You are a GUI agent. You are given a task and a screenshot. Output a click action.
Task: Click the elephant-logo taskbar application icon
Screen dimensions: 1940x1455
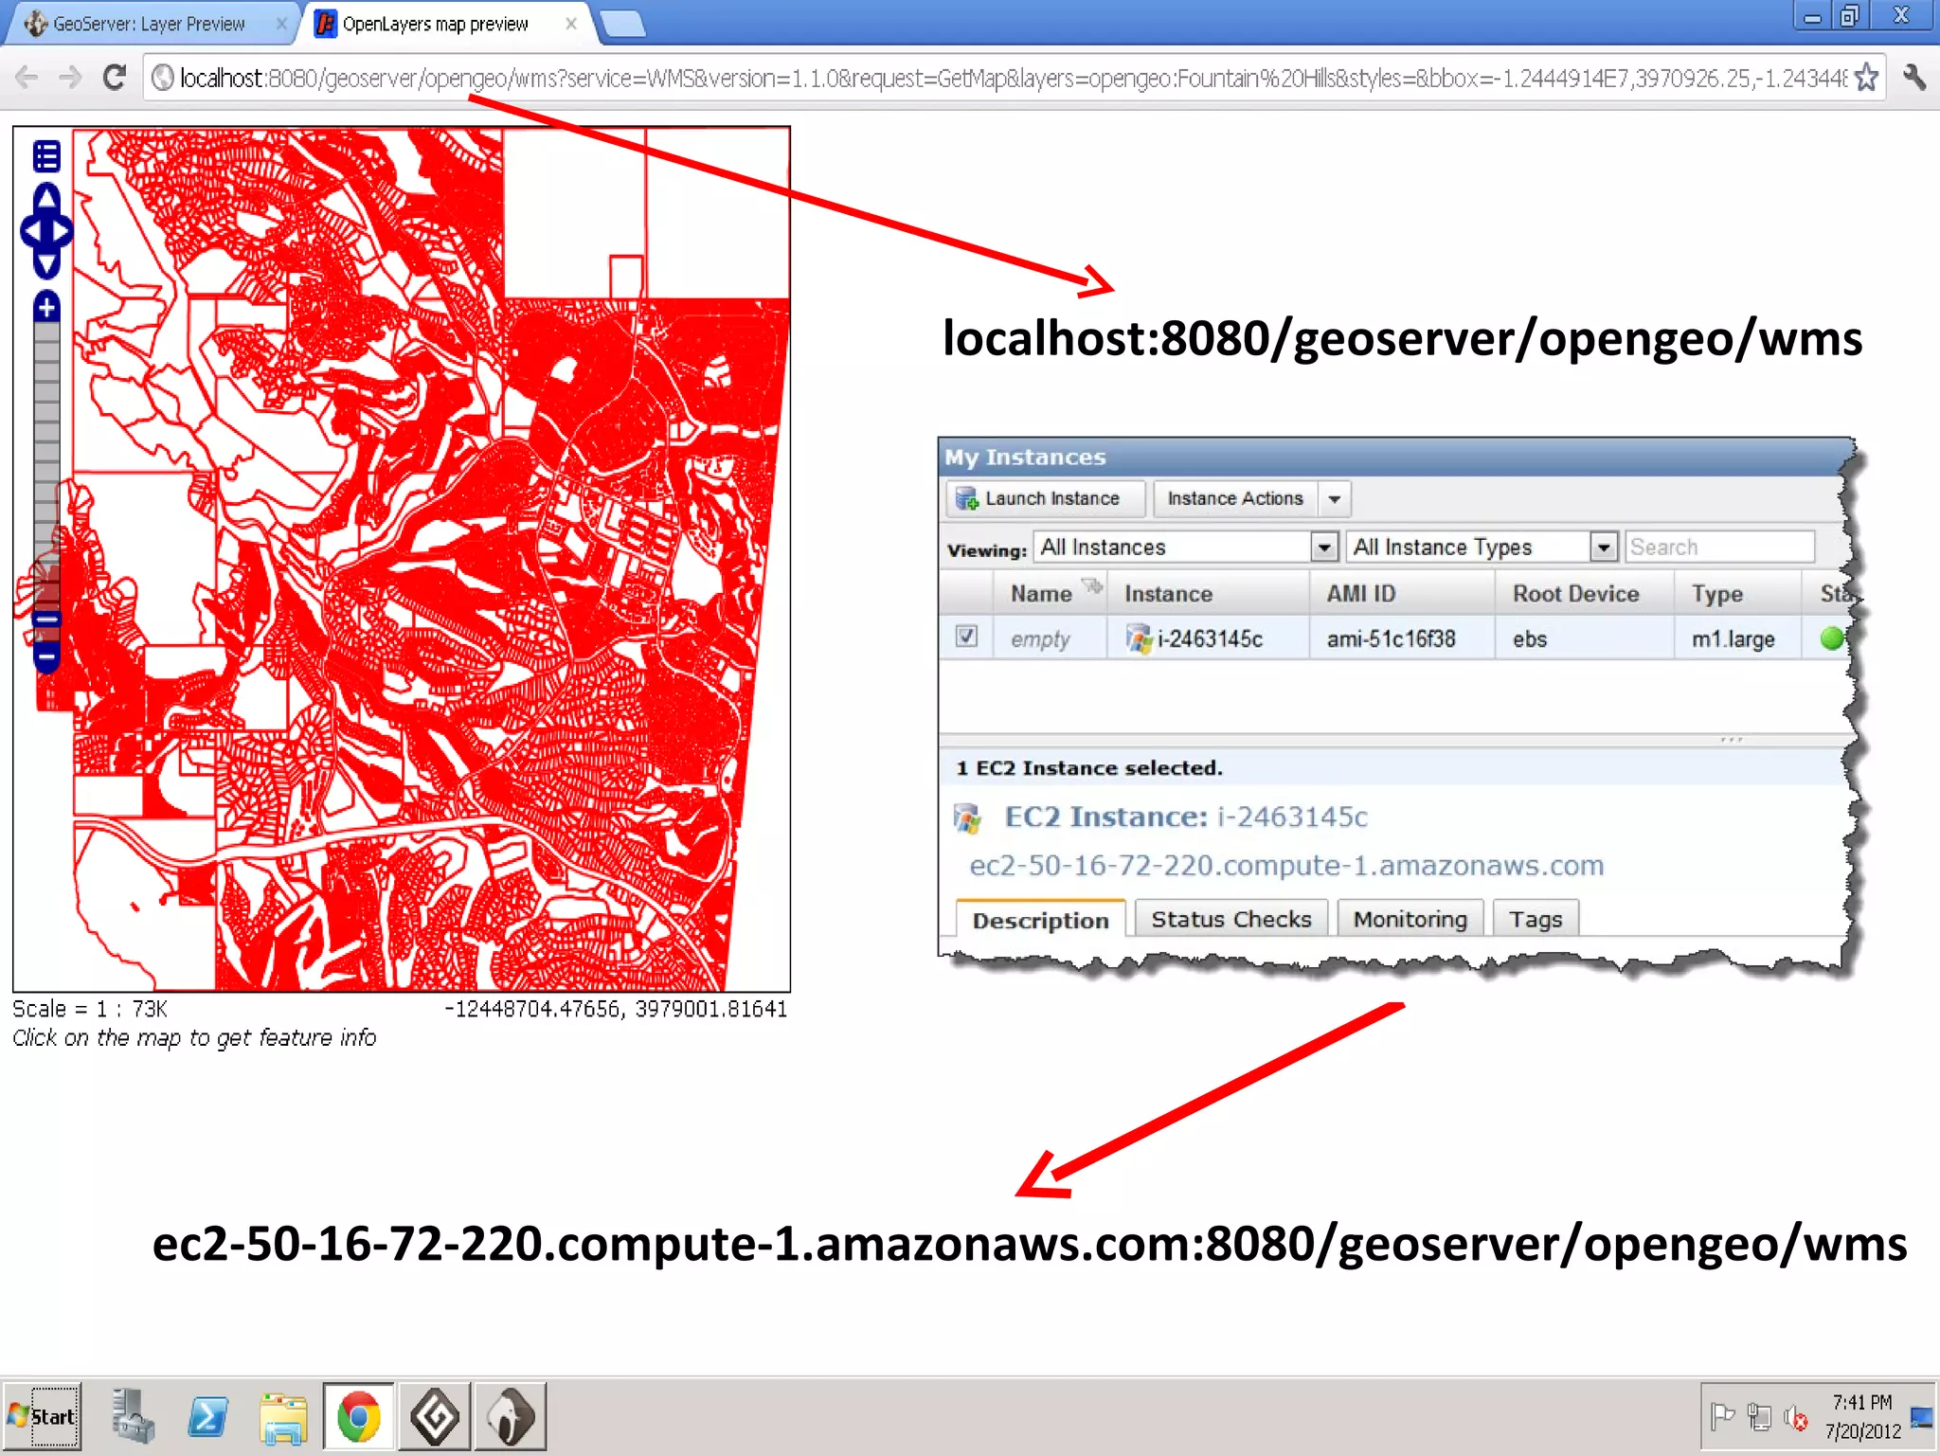pos(511,1417)
